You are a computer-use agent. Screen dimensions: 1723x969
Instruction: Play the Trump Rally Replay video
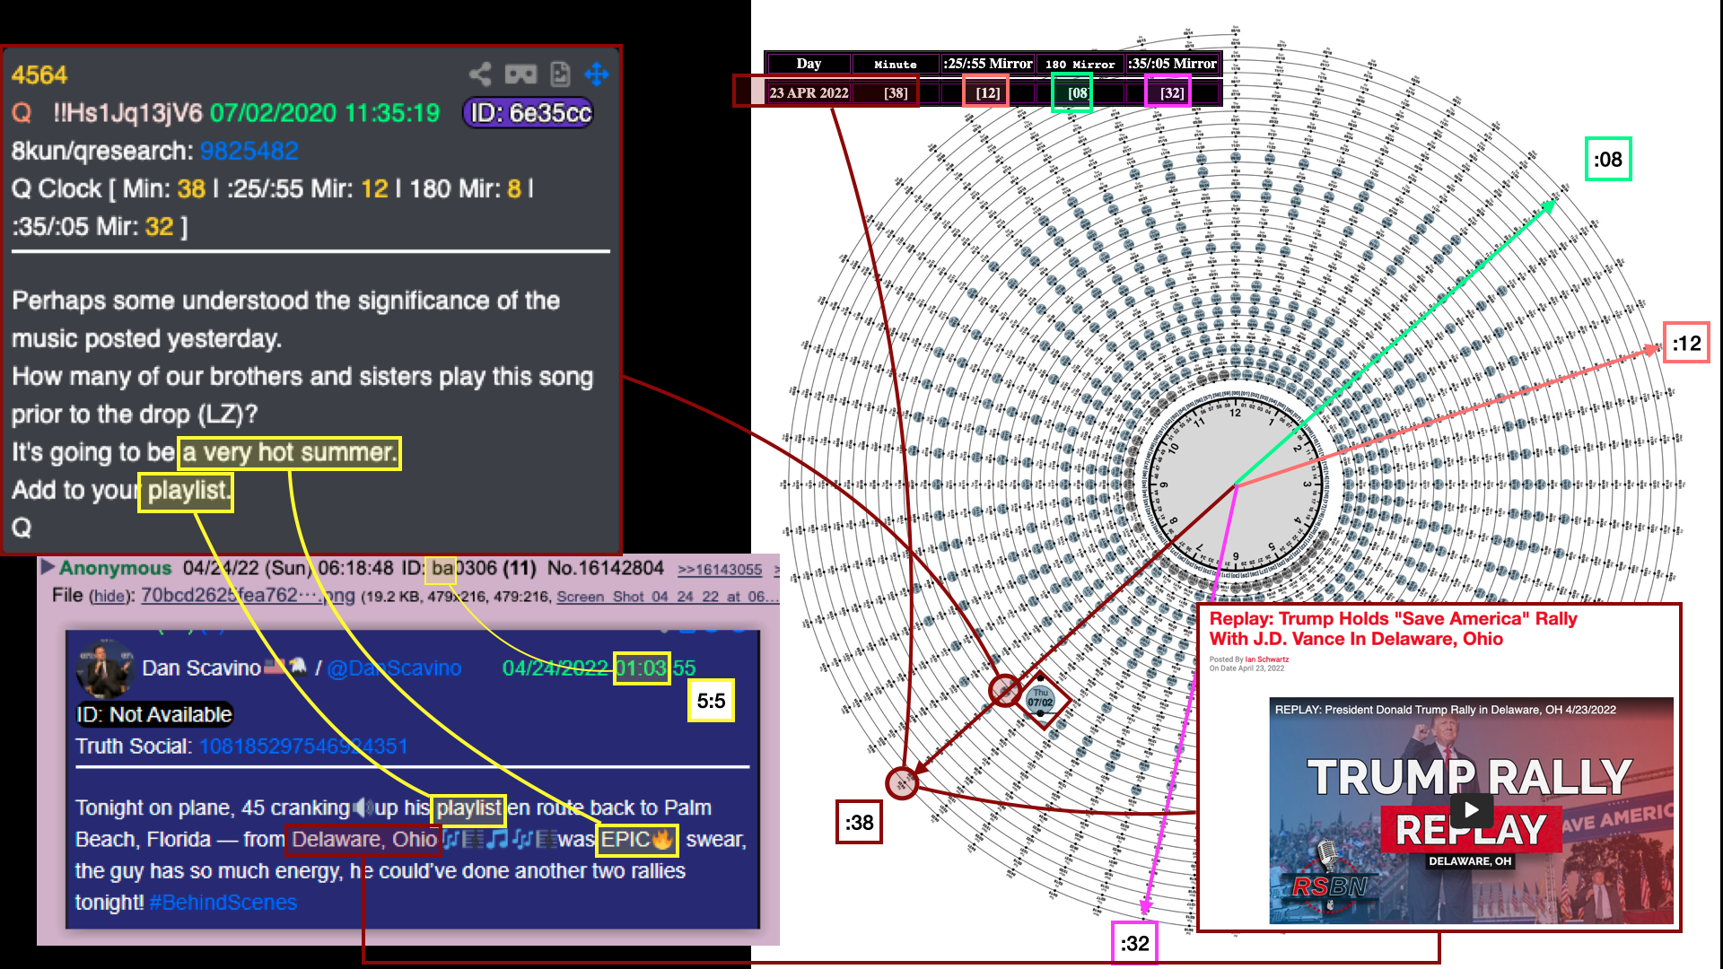point(1471,810)
